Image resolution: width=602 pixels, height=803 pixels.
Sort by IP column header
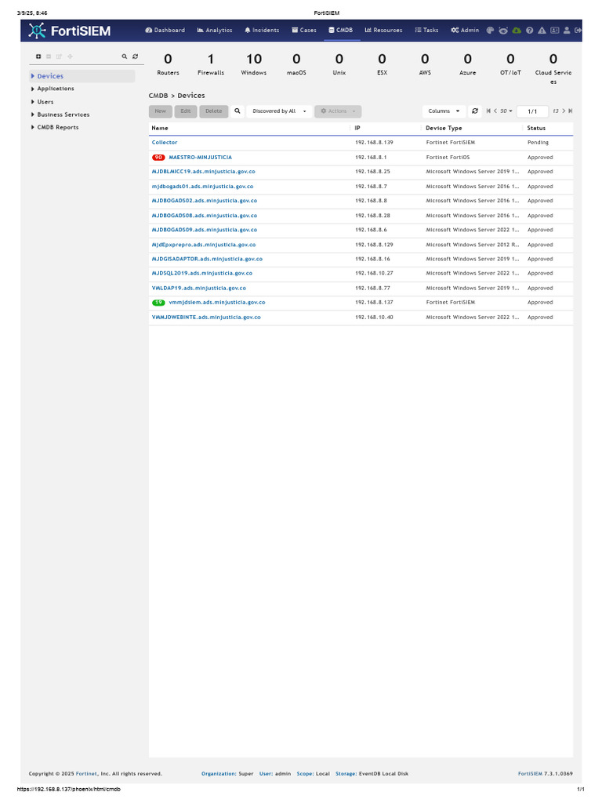click(x=357, y=128)
